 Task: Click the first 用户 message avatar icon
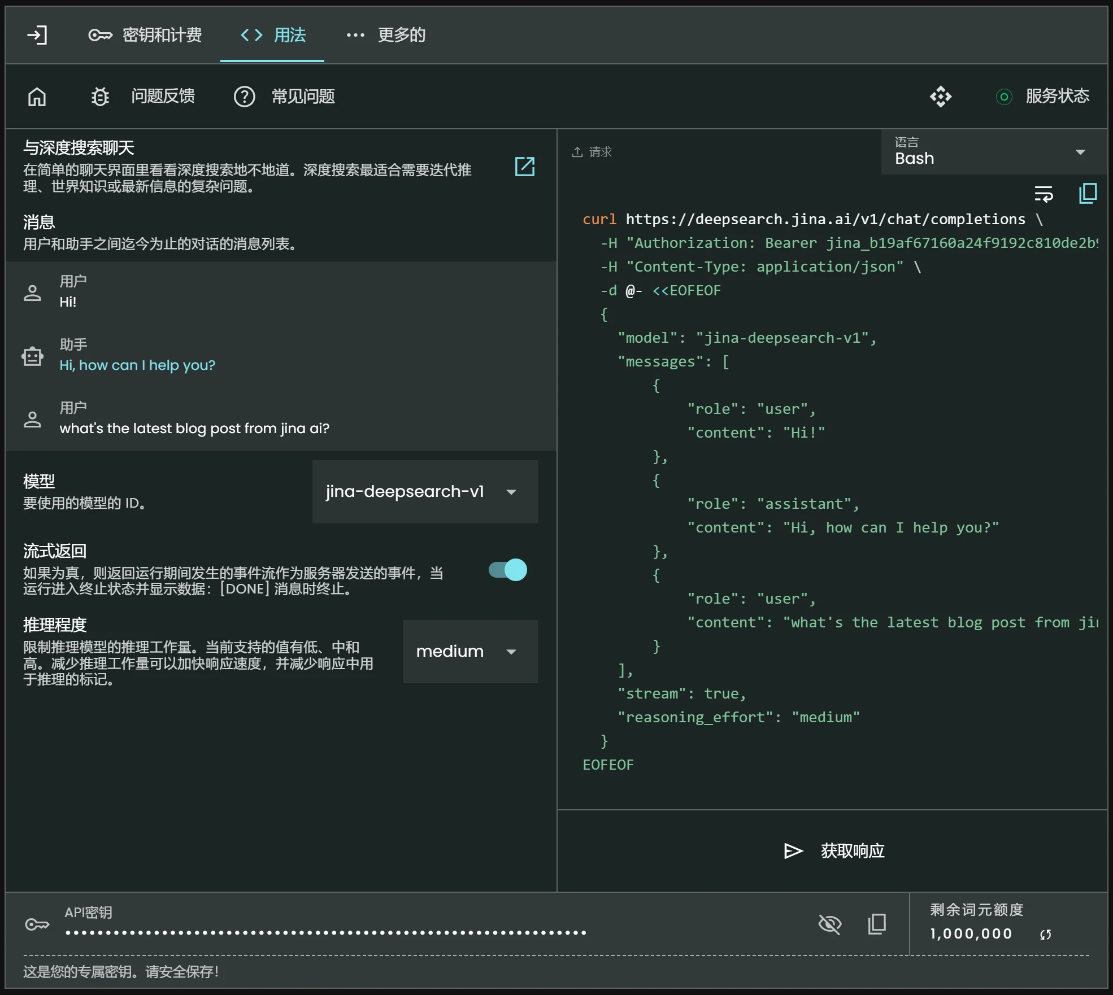[x=33, y=293]
